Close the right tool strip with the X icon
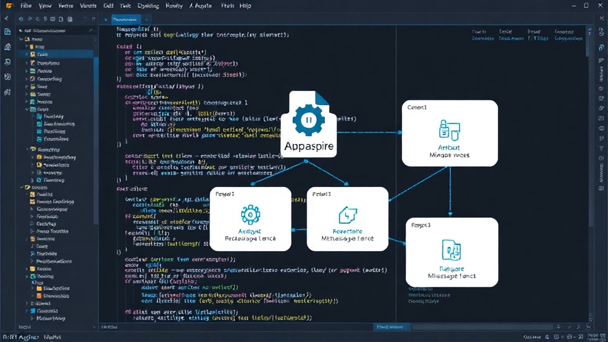The height and width of the screenshot is (342, 608). pos(601,18)
